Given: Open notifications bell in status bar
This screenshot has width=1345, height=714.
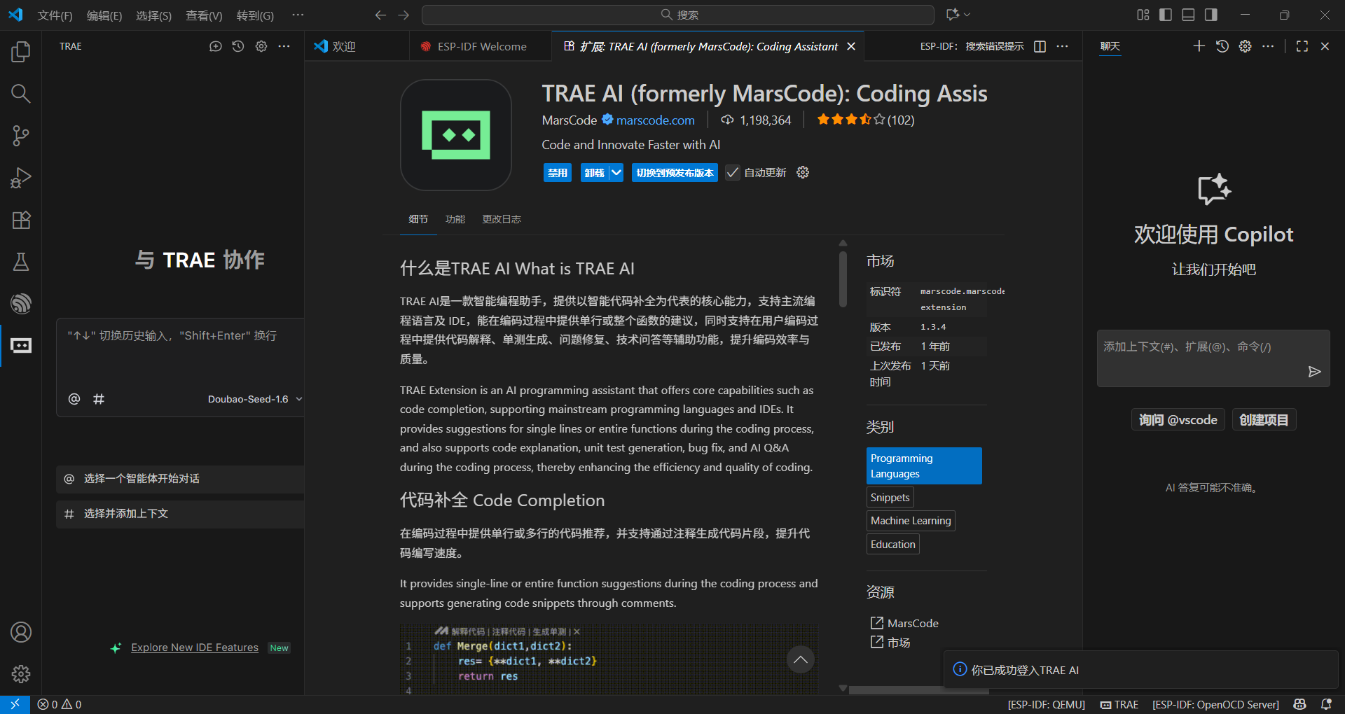Looking at the screenshot, I should click(1326, 704).
